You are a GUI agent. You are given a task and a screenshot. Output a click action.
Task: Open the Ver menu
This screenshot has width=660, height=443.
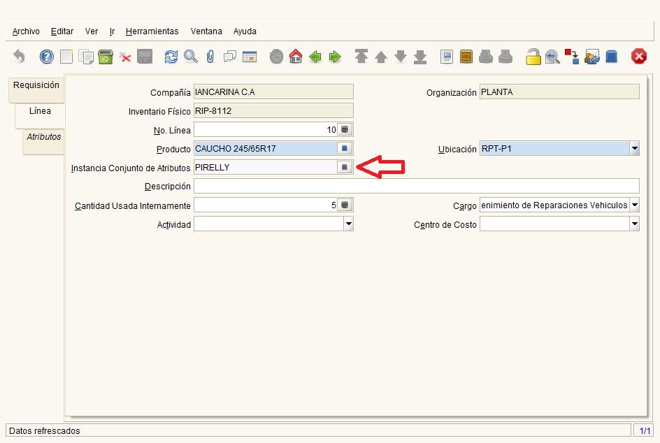(92, 31)
